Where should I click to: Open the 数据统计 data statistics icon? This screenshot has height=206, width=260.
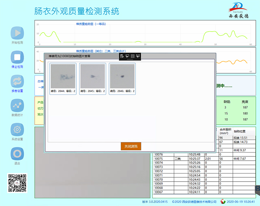[x=17, y=105]
